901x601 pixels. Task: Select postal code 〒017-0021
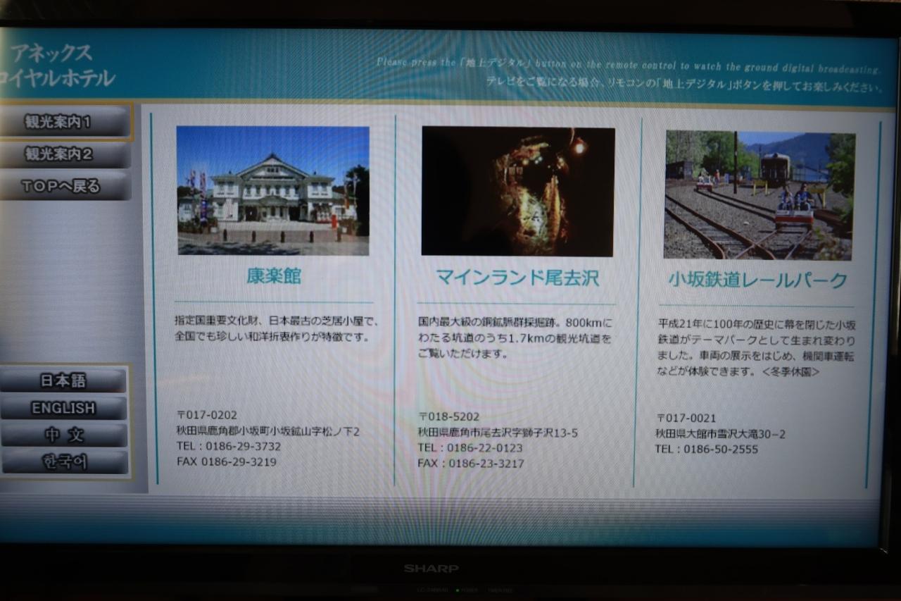pyautogui.click(x=686, y=419)
